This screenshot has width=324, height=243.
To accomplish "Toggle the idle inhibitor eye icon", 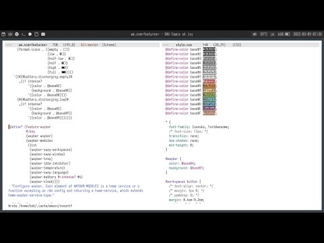I will click(254, 34).
